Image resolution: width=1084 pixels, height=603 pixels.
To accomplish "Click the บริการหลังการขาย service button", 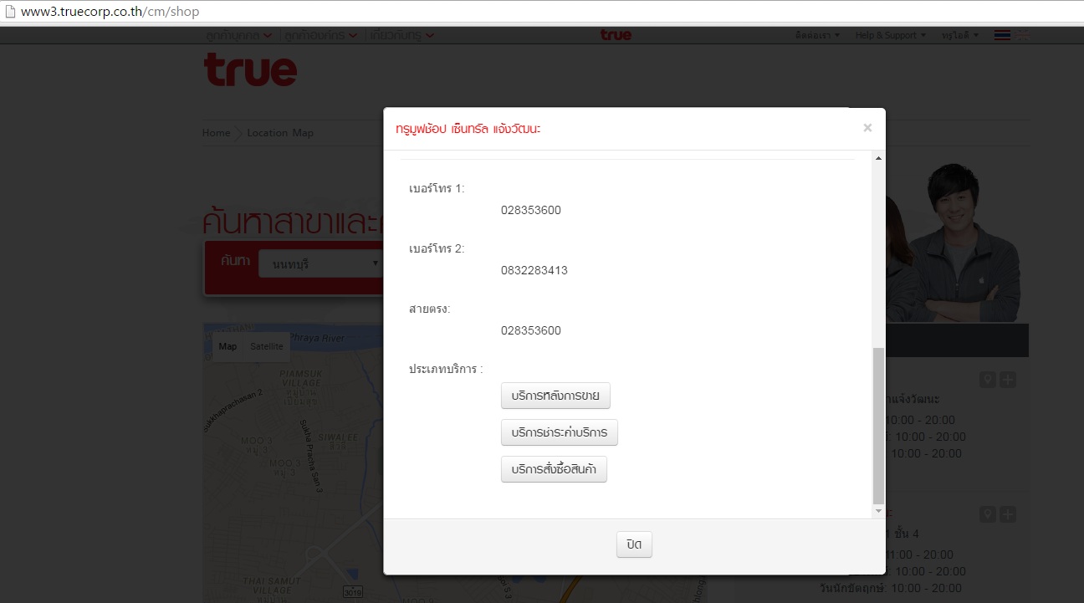I will 556,396.
